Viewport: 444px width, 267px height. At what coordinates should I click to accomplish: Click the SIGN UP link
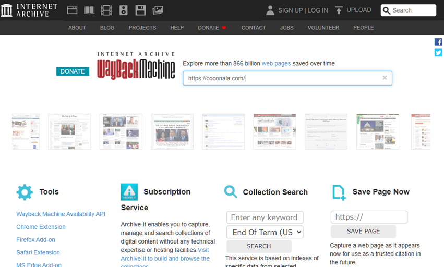[x=291, y=10]
